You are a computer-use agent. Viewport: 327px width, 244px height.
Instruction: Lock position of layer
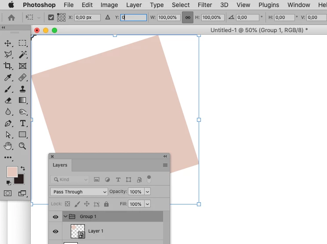pos(87,204)
